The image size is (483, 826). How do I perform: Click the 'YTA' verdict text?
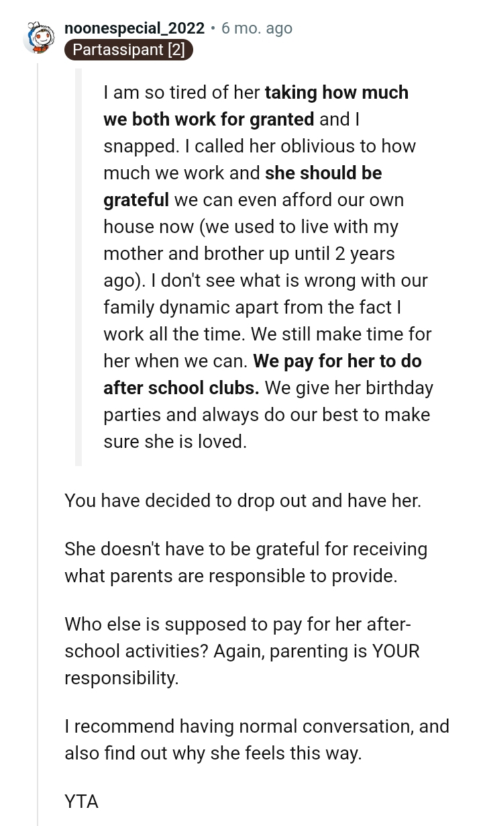point(81,802)
